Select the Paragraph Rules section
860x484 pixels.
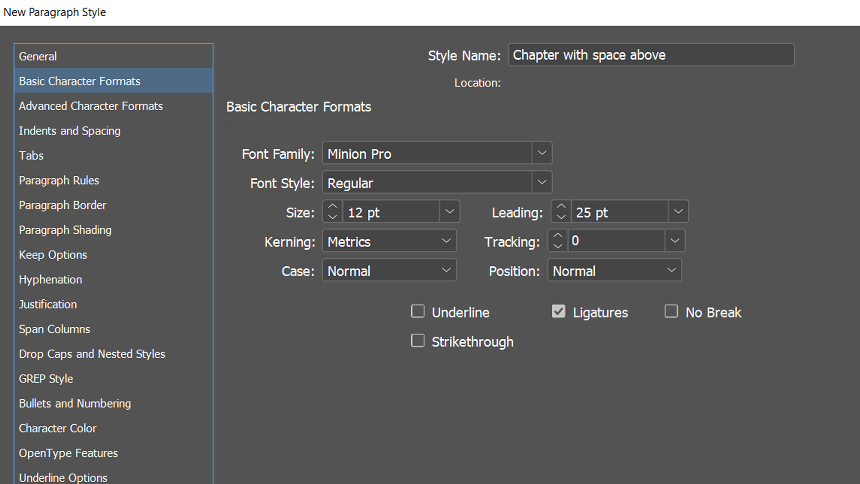point(59,180)
